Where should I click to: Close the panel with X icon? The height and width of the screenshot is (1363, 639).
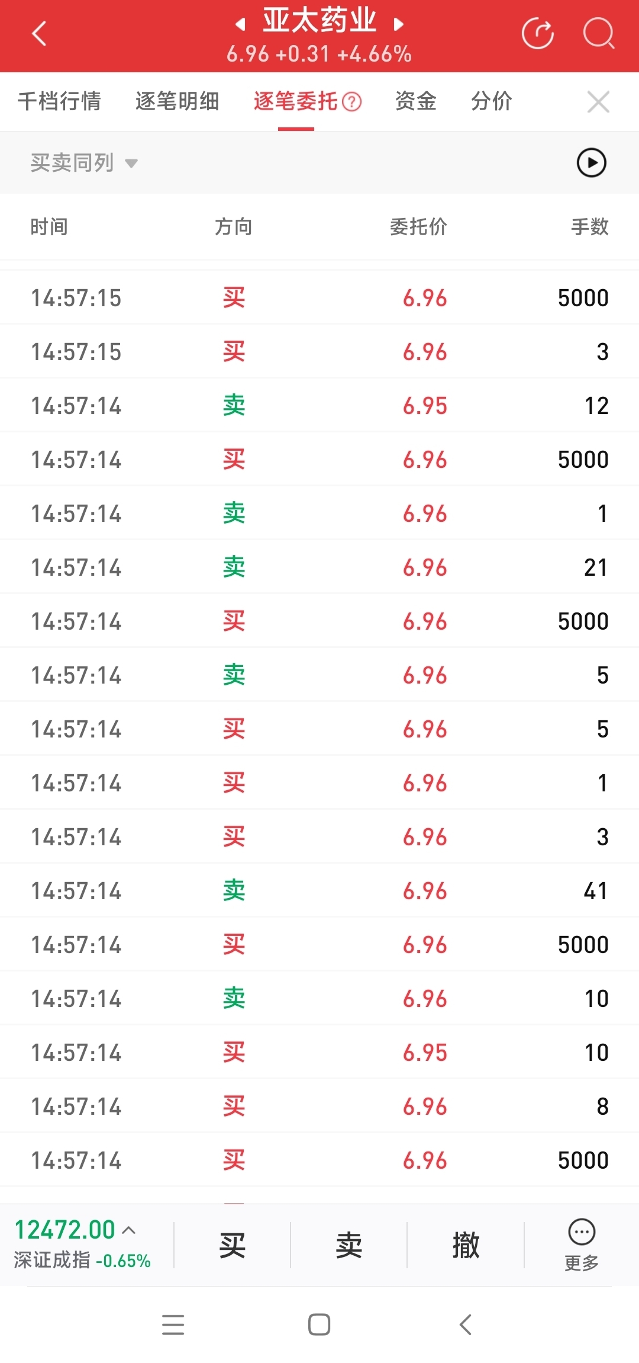[x=598, y=102]
